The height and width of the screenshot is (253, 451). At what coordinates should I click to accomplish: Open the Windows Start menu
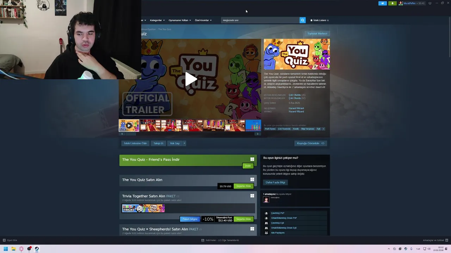pos(6,249)
